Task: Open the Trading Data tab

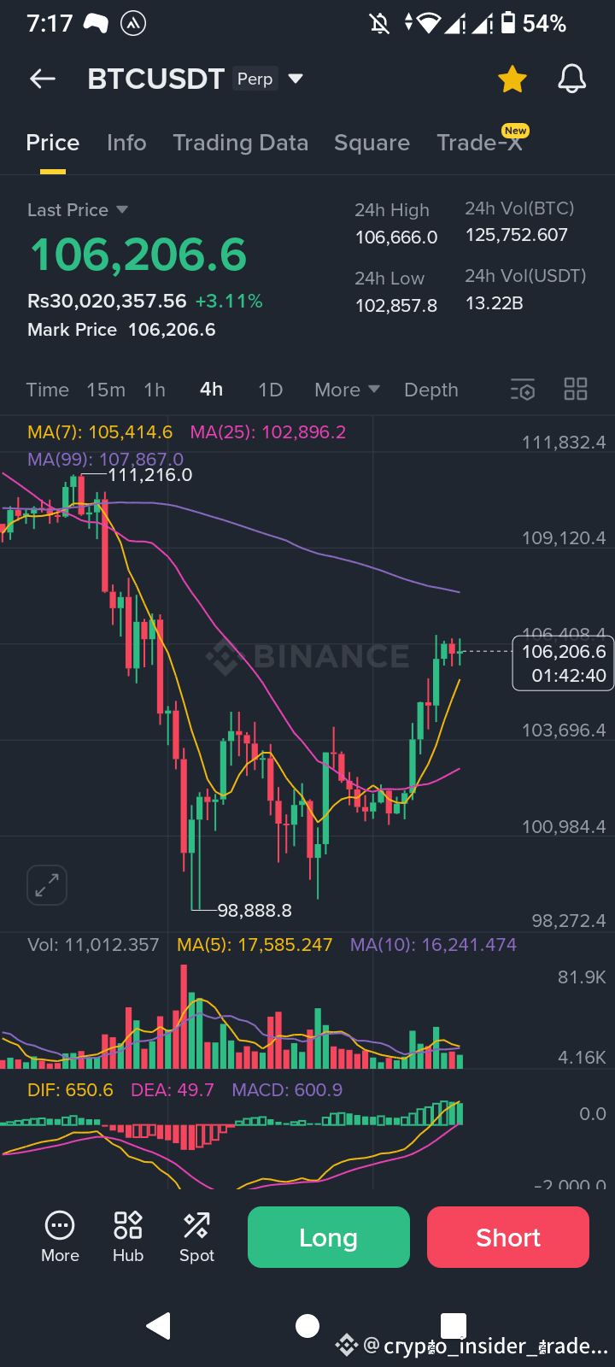Action: coord(241,143)
